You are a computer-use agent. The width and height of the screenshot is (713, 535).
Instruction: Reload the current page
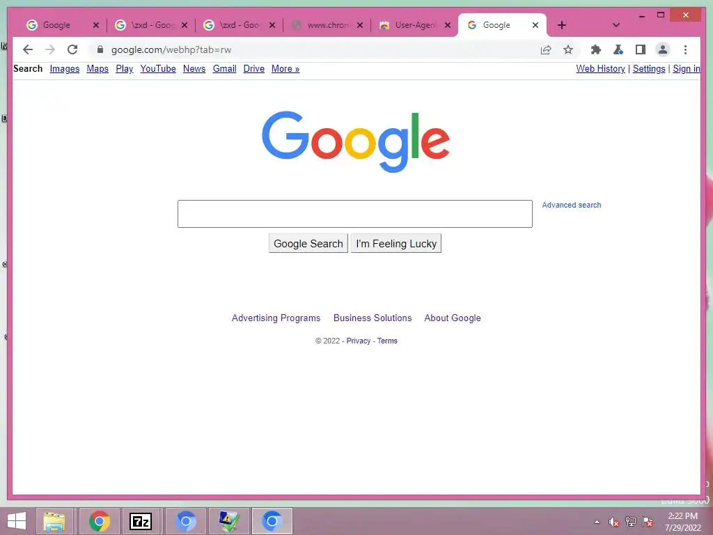click(72, 49)
